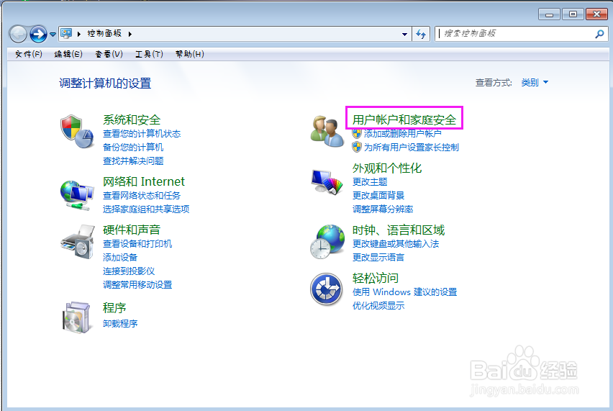613x411 pixels.
Task: Open the Ease of Access circular icon
Action: pyautogui.click(x=327, y=289)
